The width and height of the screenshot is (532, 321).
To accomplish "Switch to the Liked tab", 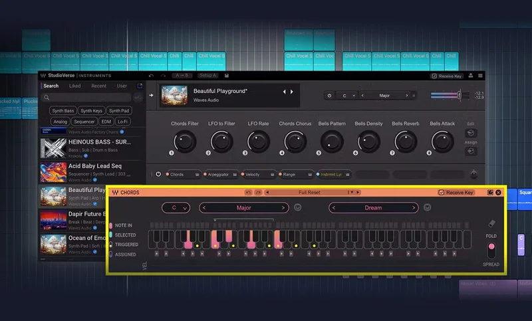I will pyautogui.click(x=75, y=86).
